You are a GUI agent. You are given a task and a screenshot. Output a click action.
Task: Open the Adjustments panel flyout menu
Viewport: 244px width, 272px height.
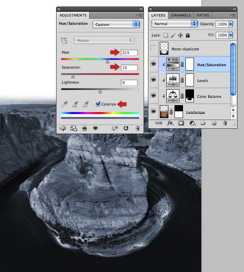pos(139,15)
